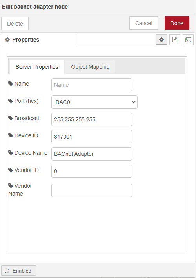
Task: Select the Server Properties tab
Action: [x=37, y=67]
